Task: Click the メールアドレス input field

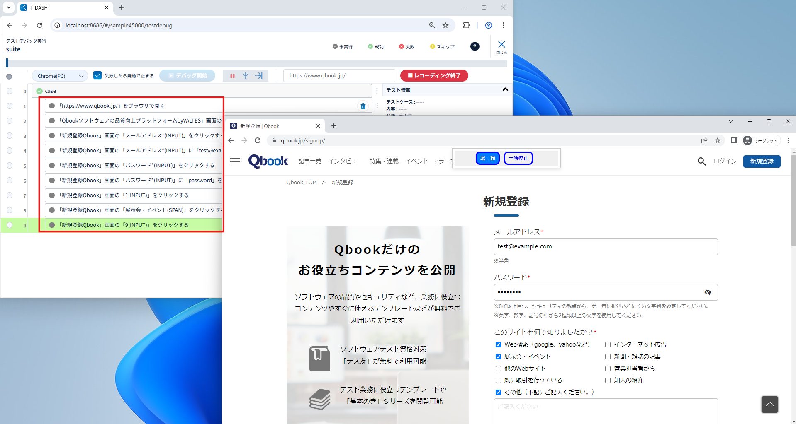Action: [605, 246]
